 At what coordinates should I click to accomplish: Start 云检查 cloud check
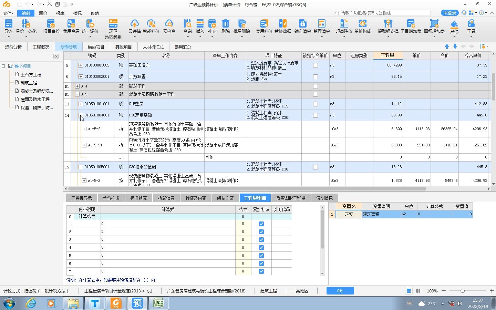click(x=169, y=26)
